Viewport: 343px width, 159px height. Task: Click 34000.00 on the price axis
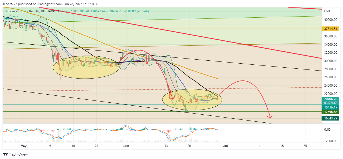[x=330, y=45]
